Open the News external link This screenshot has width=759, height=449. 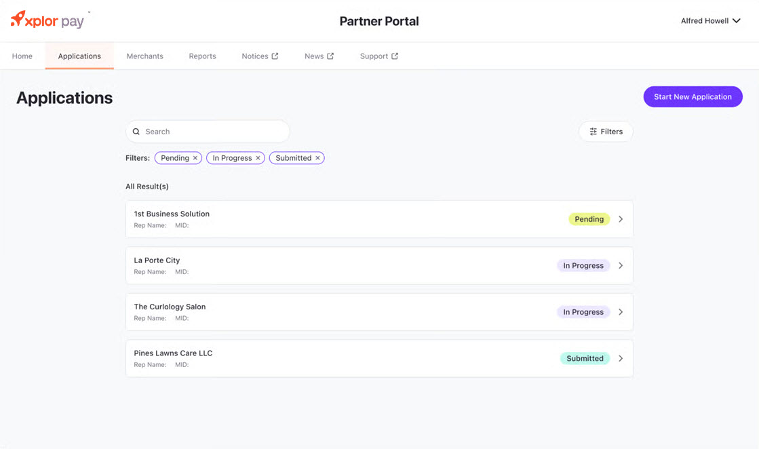click(319, 56)
